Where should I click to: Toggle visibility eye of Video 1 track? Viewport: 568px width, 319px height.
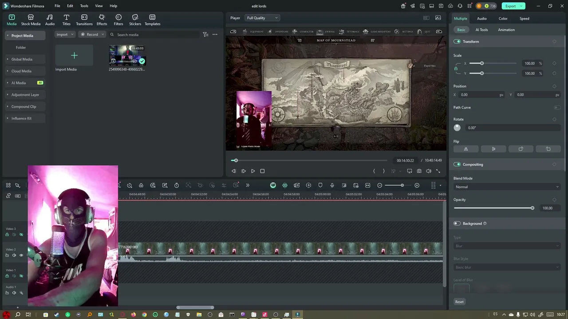(21, 276)
